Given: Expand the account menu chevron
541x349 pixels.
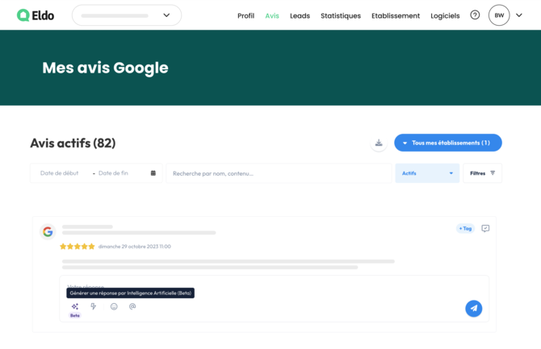Looking at the screenshot, I should pyautogui.click(x=519, y=15).
